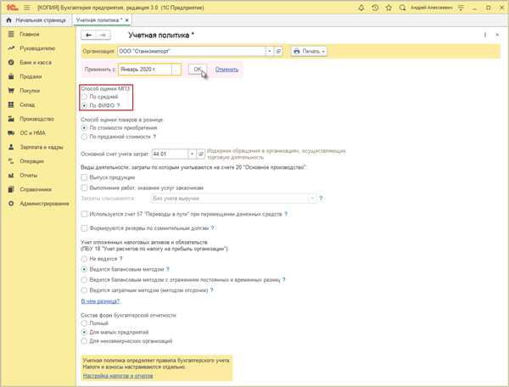Viewport: 509px width, 387px height.
Task: Close the Учетная политика tab
Action: [127, 20]
